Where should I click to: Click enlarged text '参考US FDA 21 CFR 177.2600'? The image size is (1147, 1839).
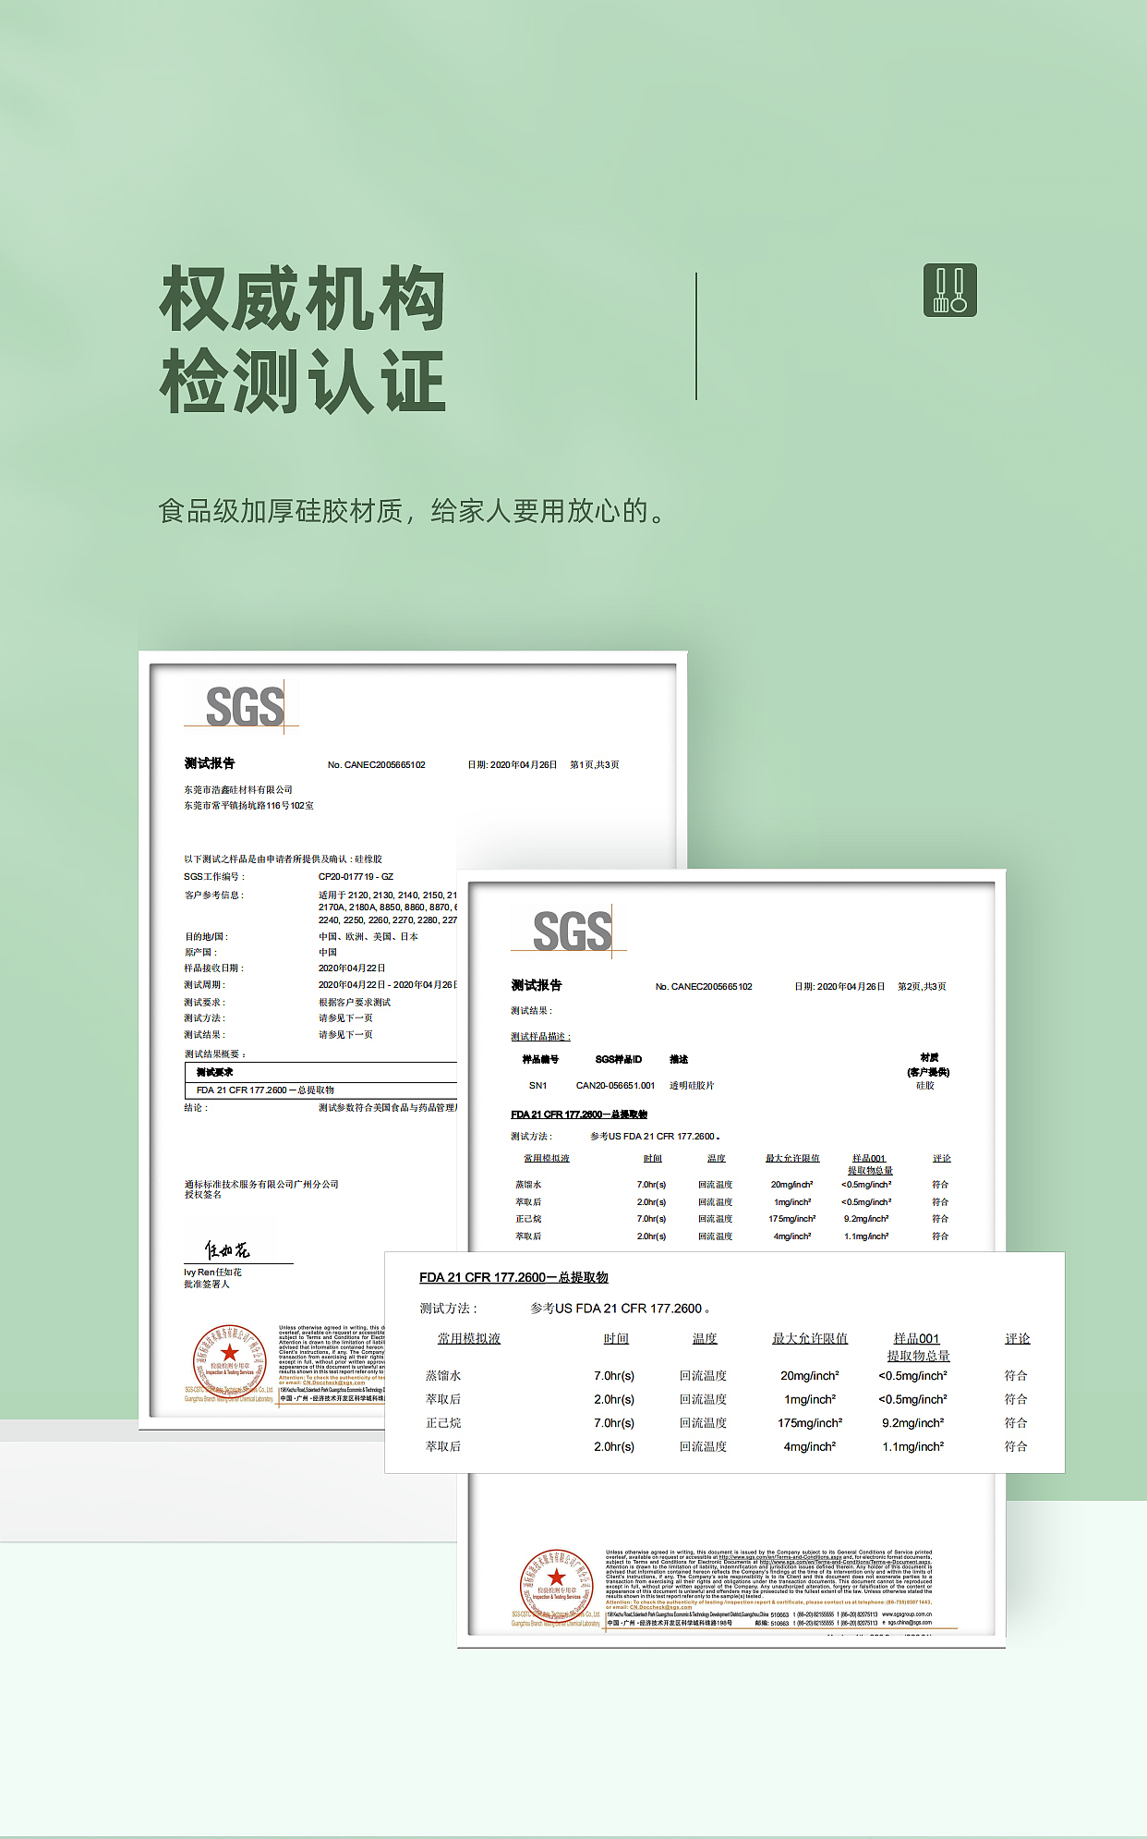(x=616, y=1309)
